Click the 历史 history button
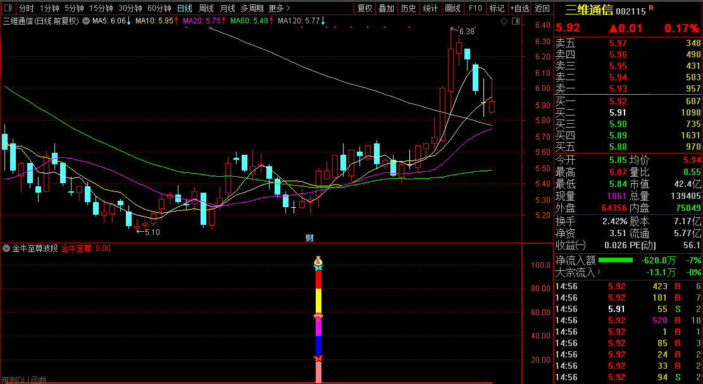 tap(408, 8)
